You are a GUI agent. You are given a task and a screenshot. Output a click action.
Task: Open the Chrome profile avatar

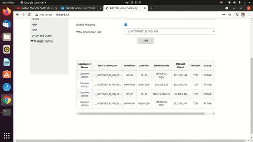(243, 15)
